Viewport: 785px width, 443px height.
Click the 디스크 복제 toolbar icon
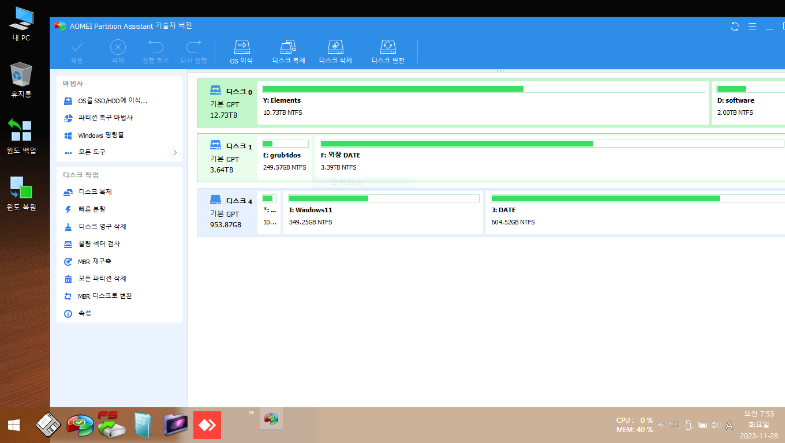click(288, 47)
